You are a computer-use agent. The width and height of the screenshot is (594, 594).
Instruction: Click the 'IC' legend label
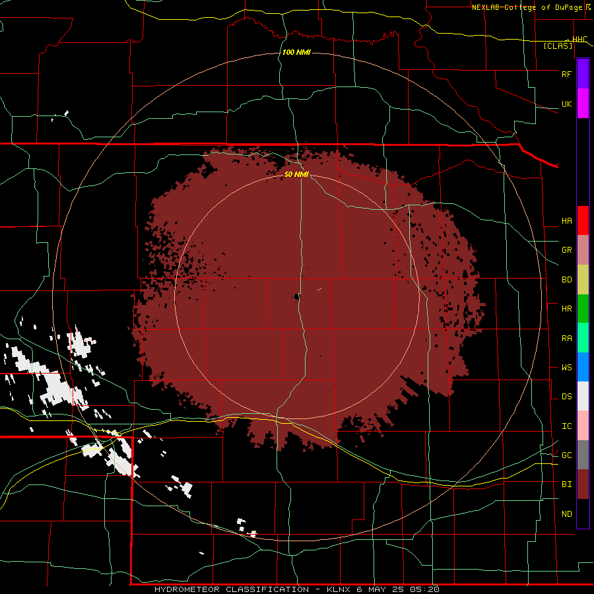tap(566, 426)
